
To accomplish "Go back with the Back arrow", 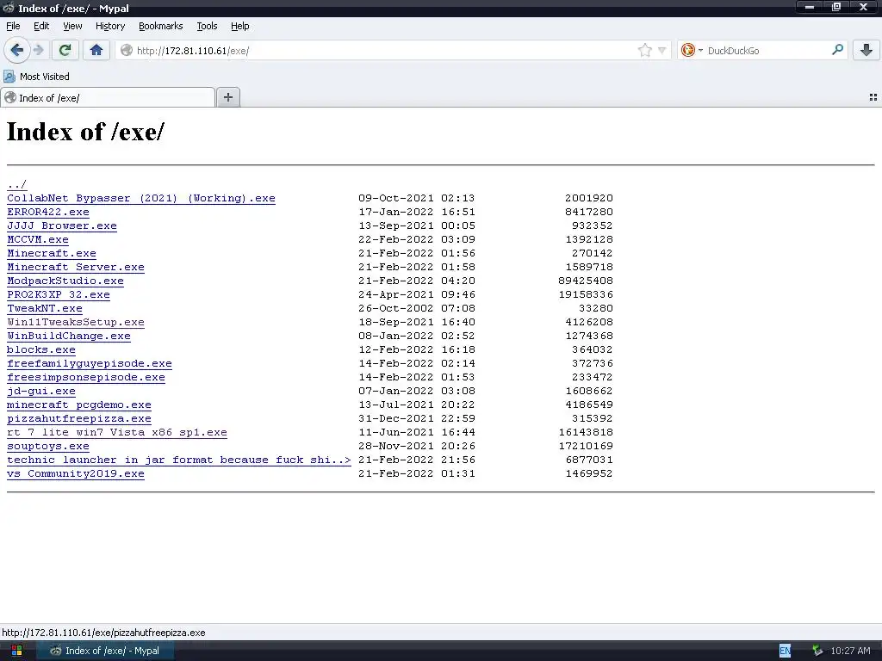I will point(17,51).
